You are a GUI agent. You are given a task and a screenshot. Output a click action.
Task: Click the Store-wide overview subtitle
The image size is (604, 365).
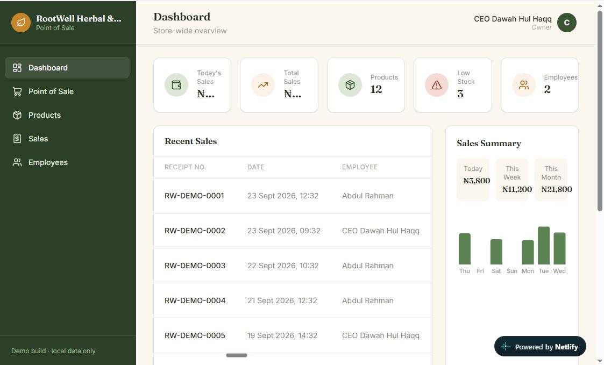190,31
